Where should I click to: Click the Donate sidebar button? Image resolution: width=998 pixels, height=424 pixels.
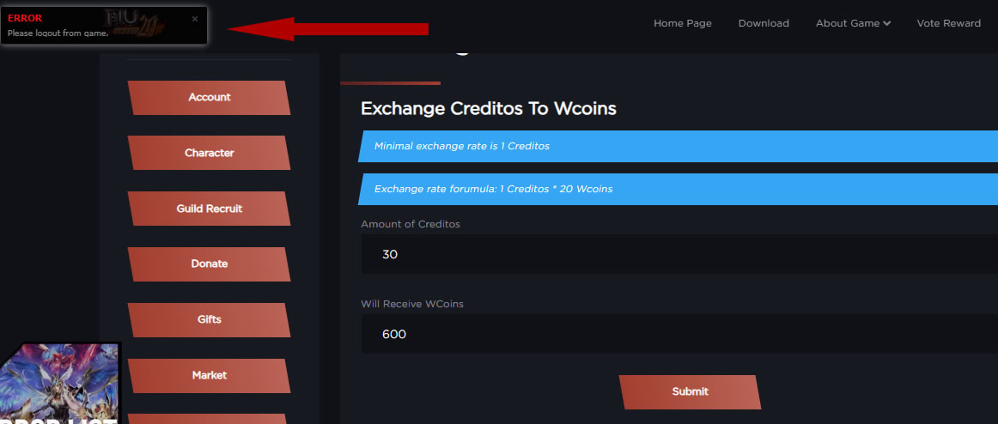click(209, 264)
